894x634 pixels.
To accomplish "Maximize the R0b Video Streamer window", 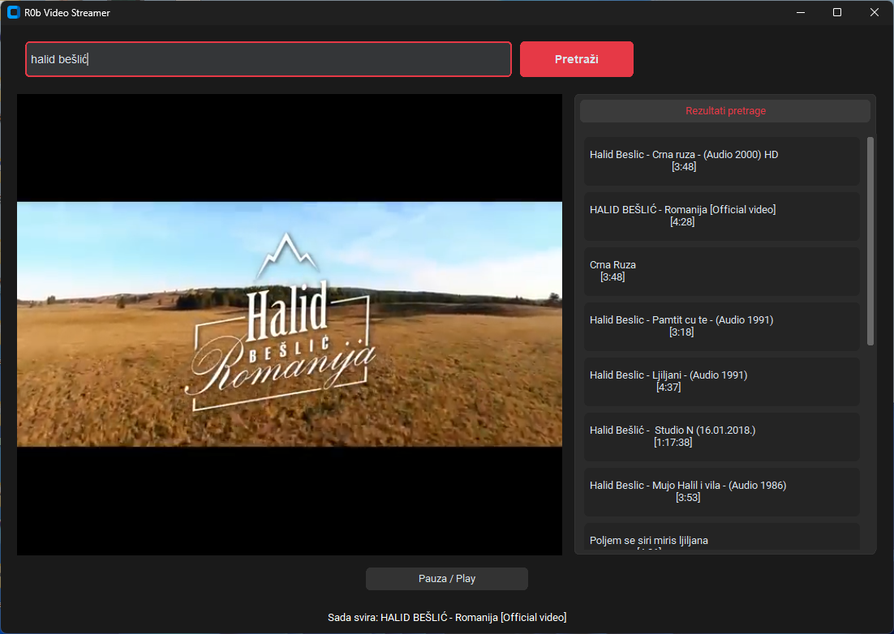I will (837, 12).
